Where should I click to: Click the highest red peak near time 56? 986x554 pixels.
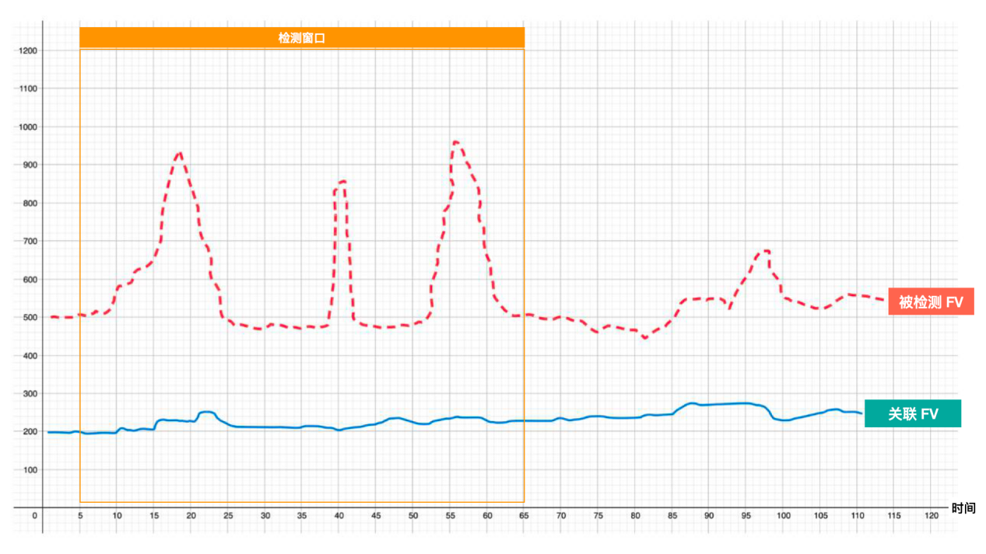pyautogui.click(x=456, y=142)
